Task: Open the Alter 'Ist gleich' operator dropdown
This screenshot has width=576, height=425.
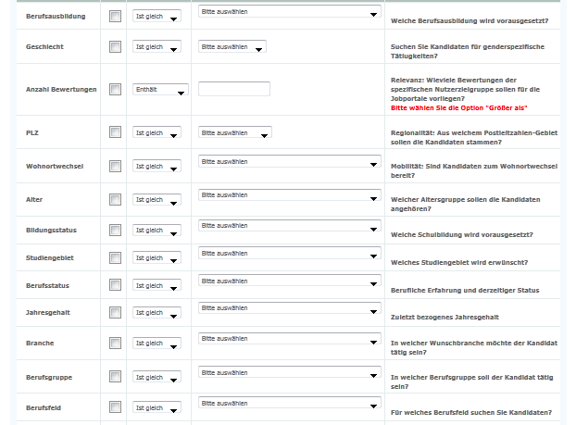Action: coord(157,200)
